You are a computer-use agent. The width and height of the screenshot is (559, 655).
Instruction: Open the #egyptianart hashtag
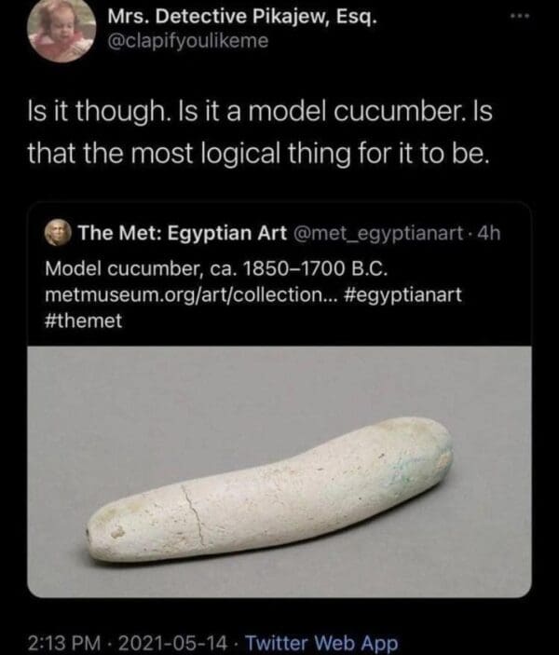point(402,294)
